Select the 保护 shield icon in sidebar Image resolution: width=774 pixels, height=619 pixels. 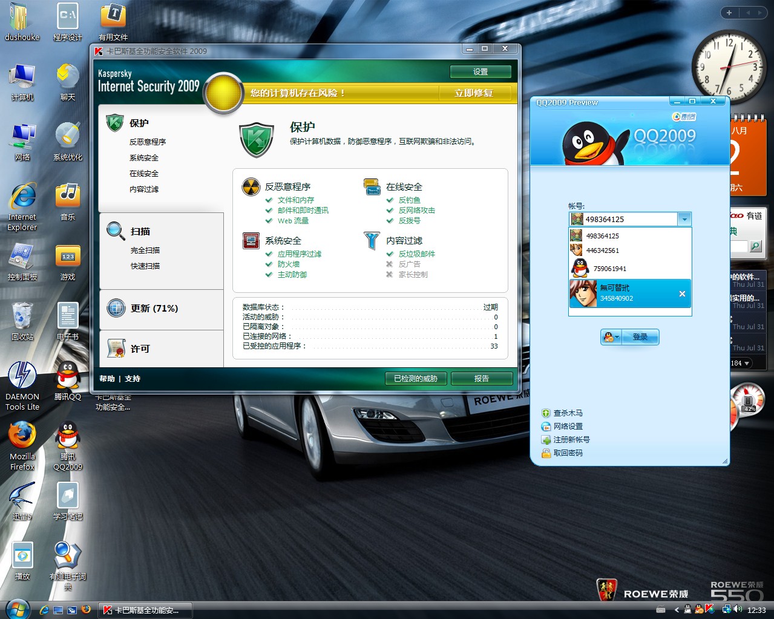115,123
